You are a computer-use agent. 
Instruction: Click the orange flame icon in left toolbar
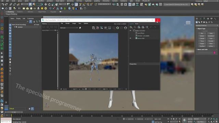[x=2, y=69]
